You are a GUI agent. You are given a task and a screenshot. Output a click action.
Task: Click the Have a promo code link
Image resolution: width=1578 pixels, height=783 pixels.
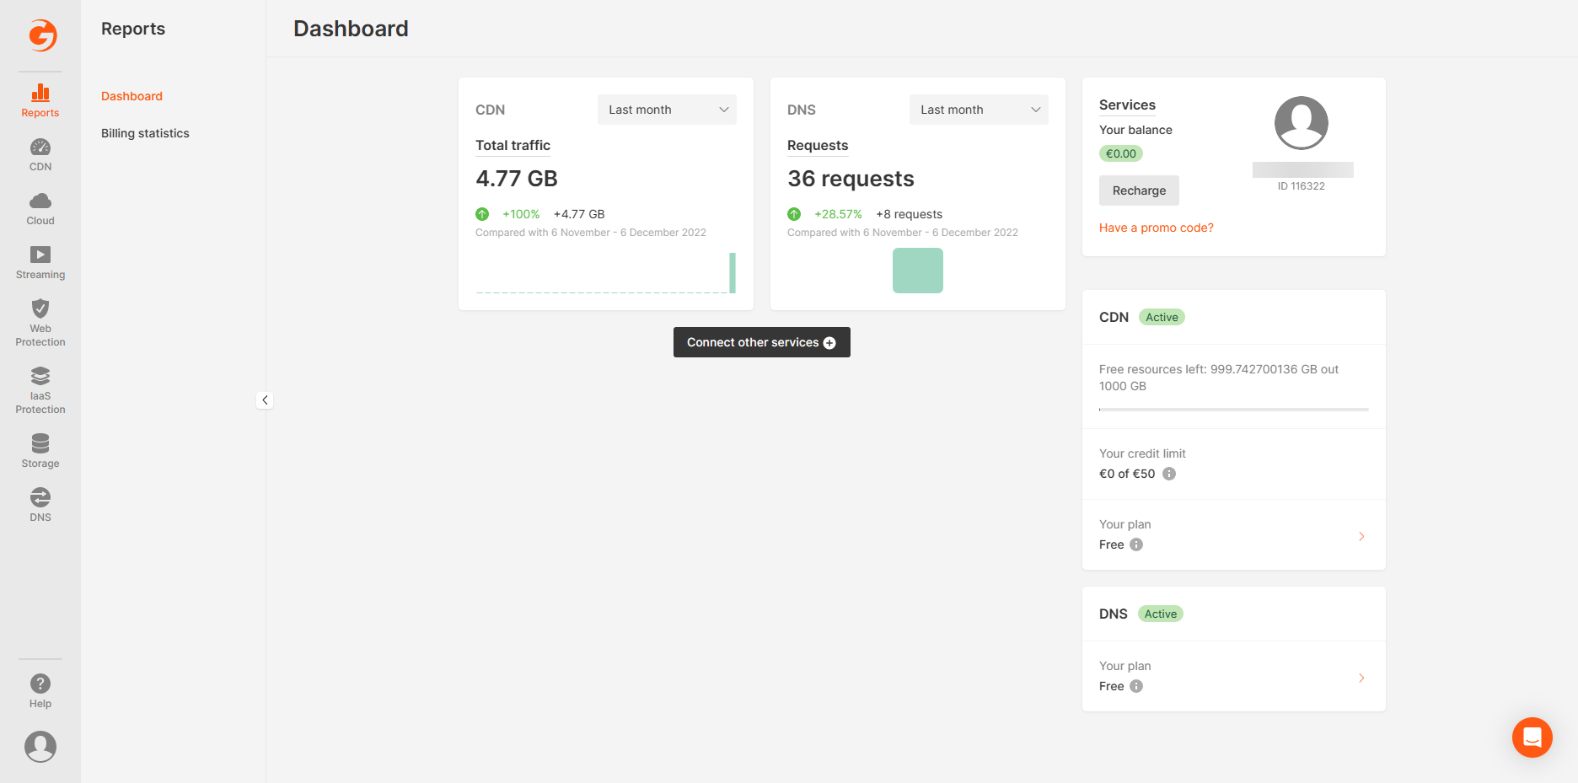[1156, 228]
